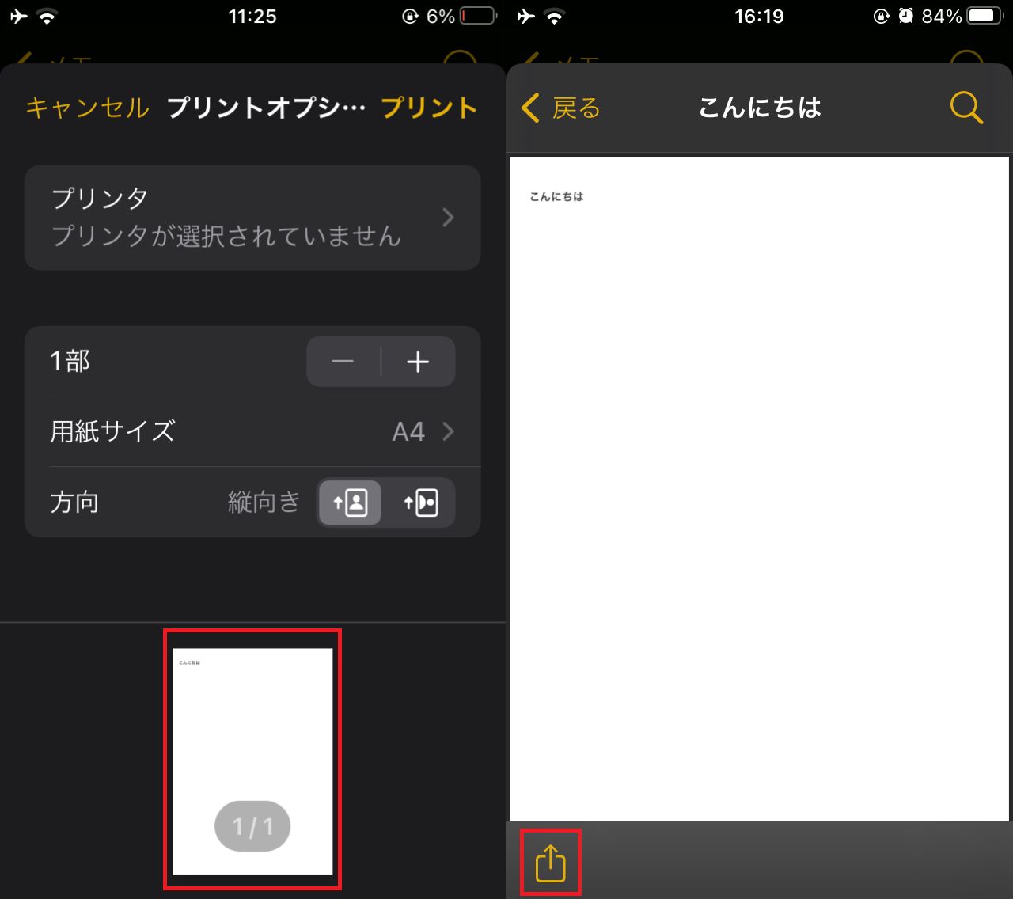
Task: Open the プリンタ selection row
Action: [252, 218]
